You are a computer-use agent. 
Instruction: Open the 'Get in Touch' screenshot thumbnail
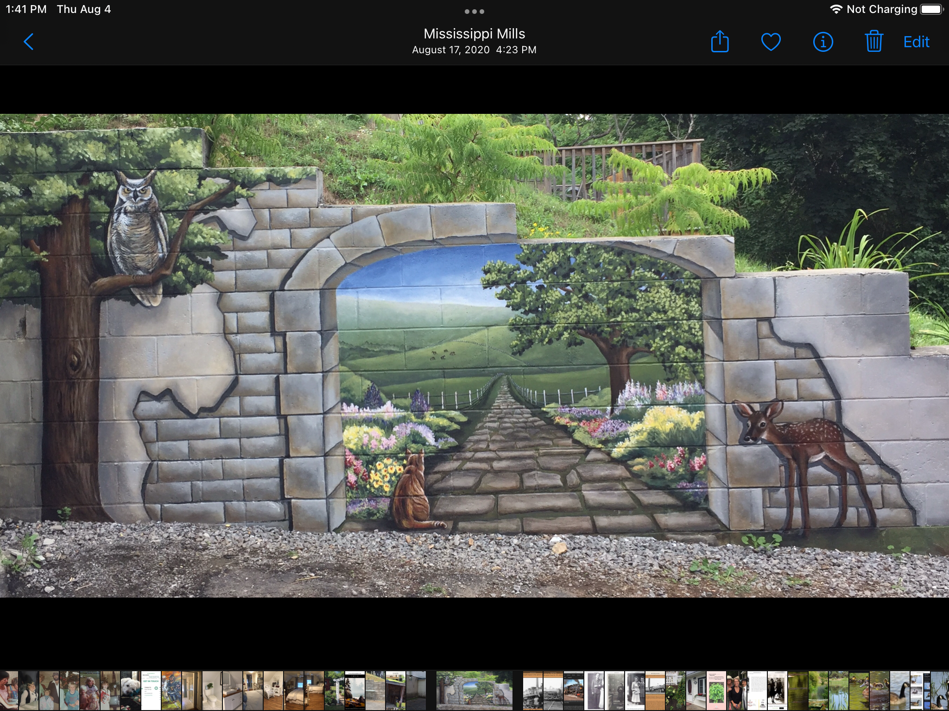(151, 691)
